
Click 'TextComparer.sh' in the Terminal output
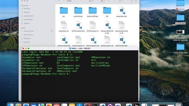tap(68, 68)
